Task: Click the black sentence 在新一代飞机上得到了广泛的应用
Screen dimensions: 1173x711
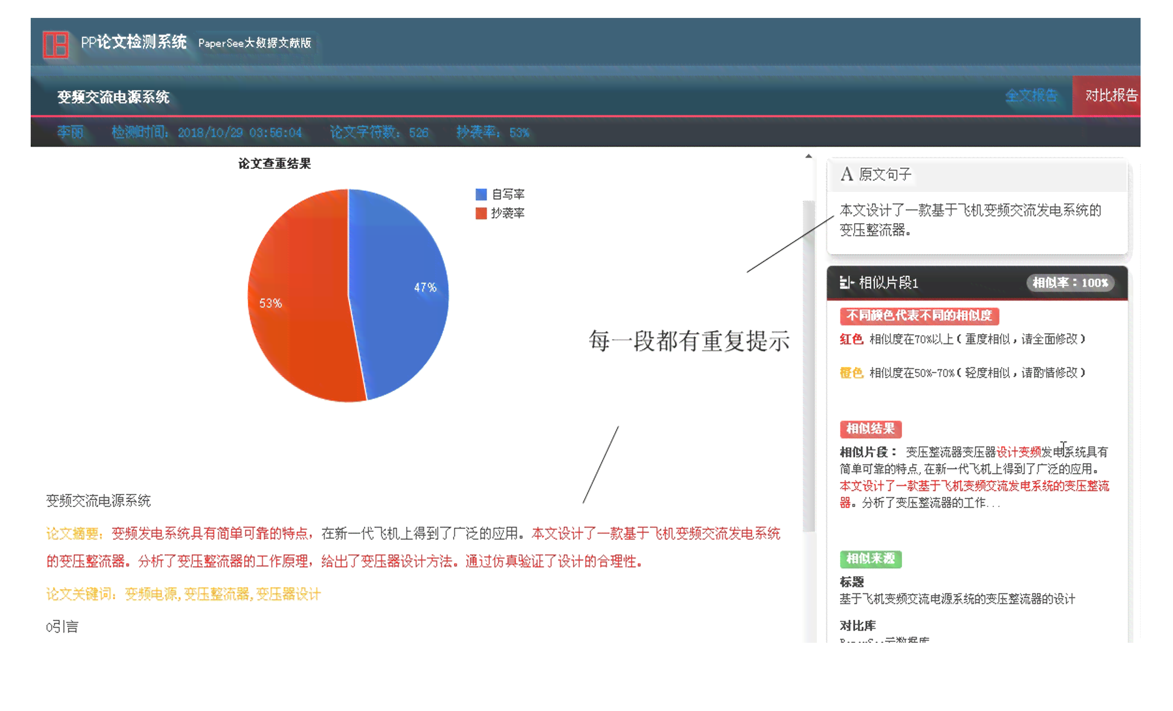Action: (x=419, y=533)
